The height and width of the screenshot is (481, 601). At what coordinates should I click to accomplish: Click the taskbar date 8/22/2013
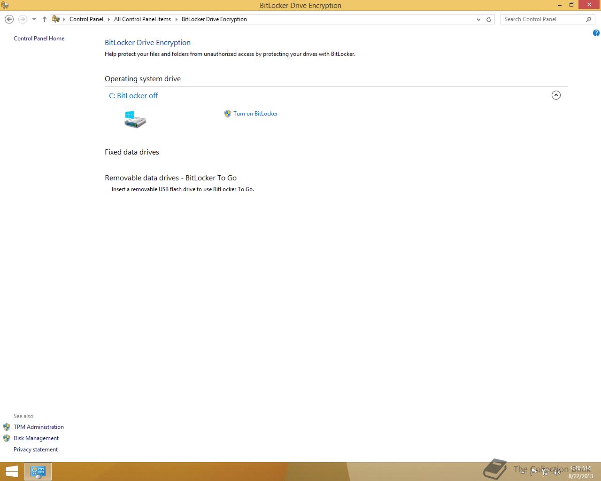tap(581, 476)
